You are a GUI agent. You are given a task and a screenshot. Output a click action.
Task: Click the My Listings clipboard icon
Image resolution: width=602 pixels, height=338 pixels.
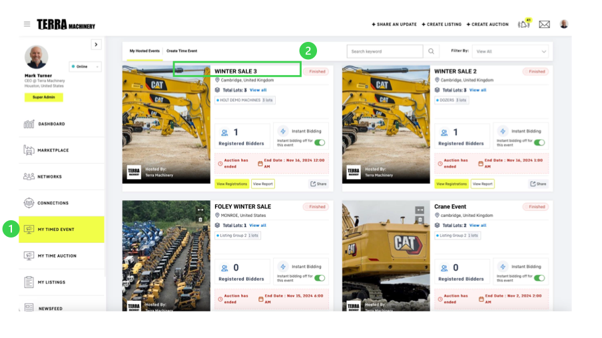[x=29, y=282]
